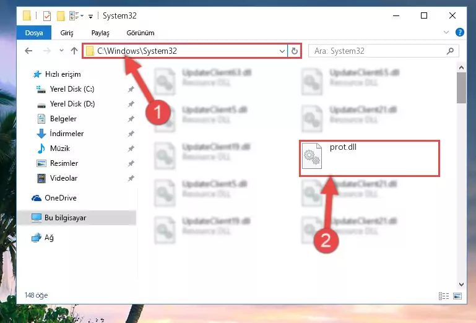The image size is (476, 323).
Task: Go back with the left arrow button
Action: coord(28,51)
